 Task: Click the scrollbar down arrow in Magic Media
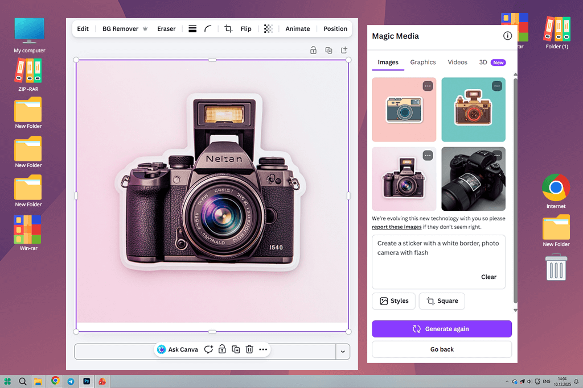pos(515,311)
